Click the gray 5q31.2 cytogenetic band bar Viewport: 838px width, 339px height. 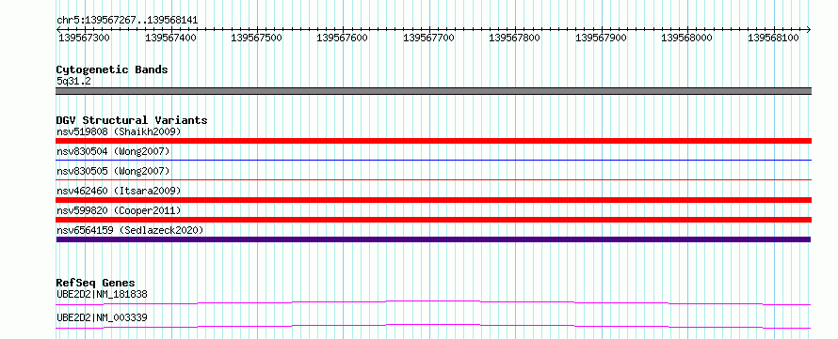pos(433,91)
